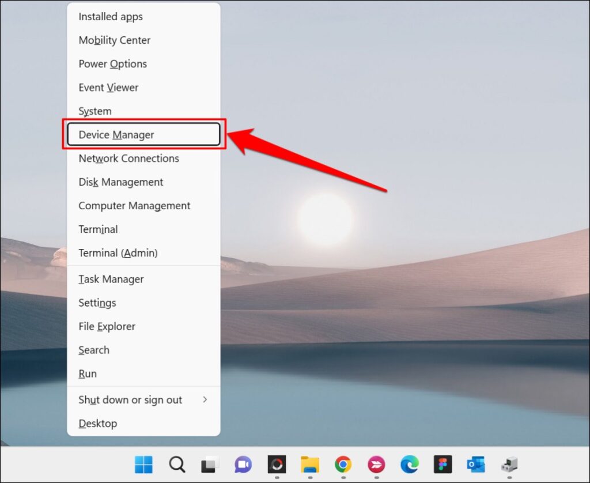Click Device Manager in the menu
590x483 pixels.
(x=143, y=134)
